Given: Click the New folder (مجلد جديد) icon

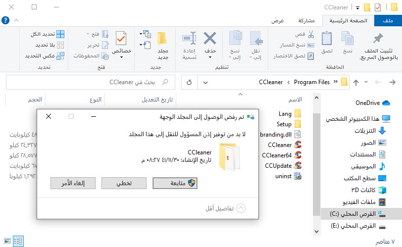Looking at the screenshot, I should (162, 39).
